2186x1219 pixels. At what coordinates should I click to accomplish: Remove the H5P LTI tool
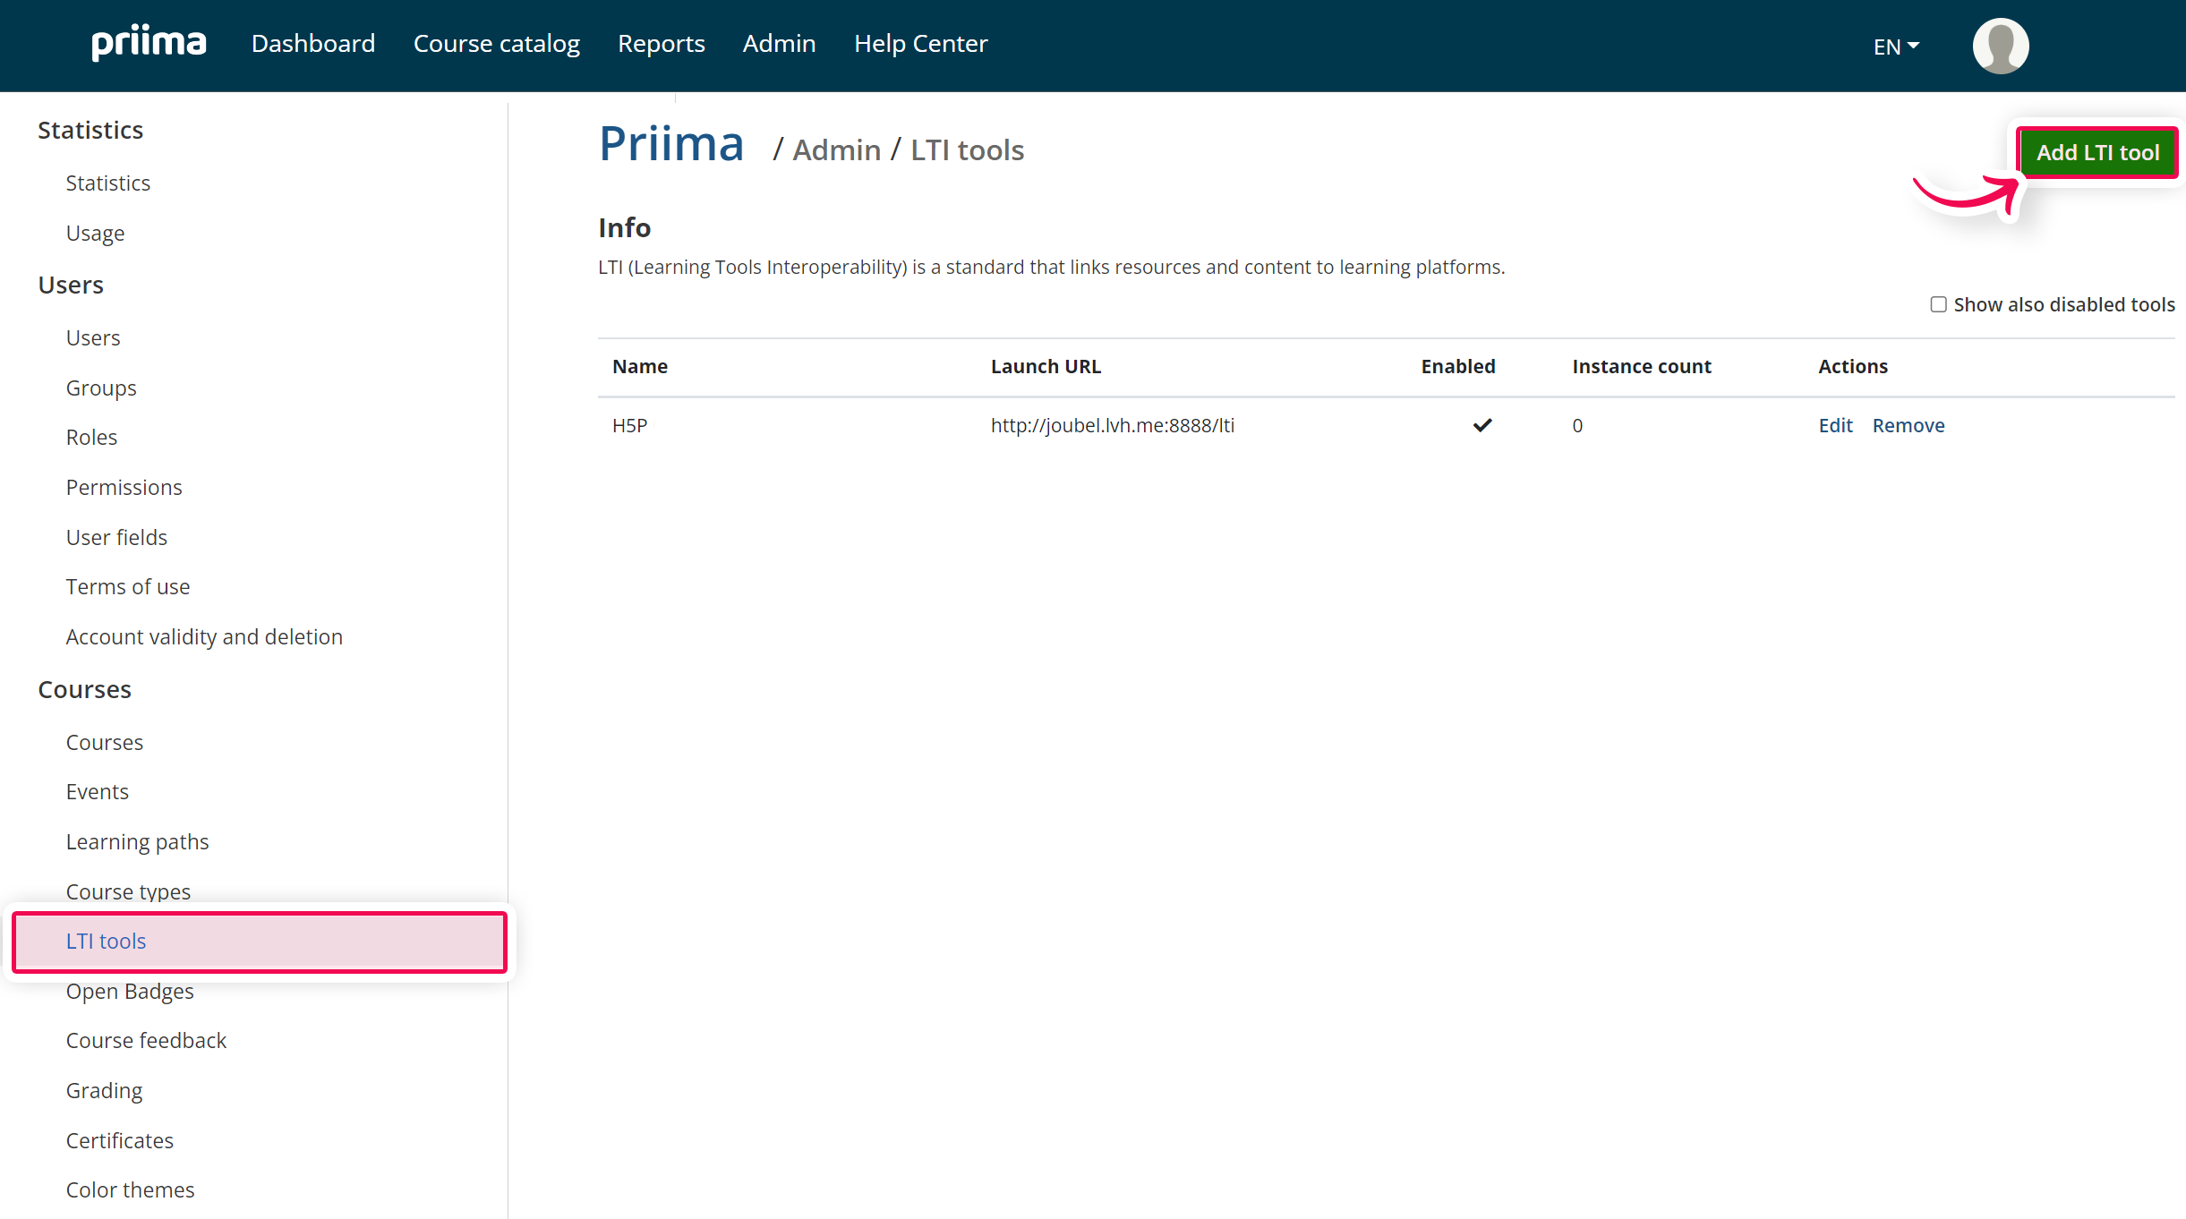click(x=1908, y=425)
